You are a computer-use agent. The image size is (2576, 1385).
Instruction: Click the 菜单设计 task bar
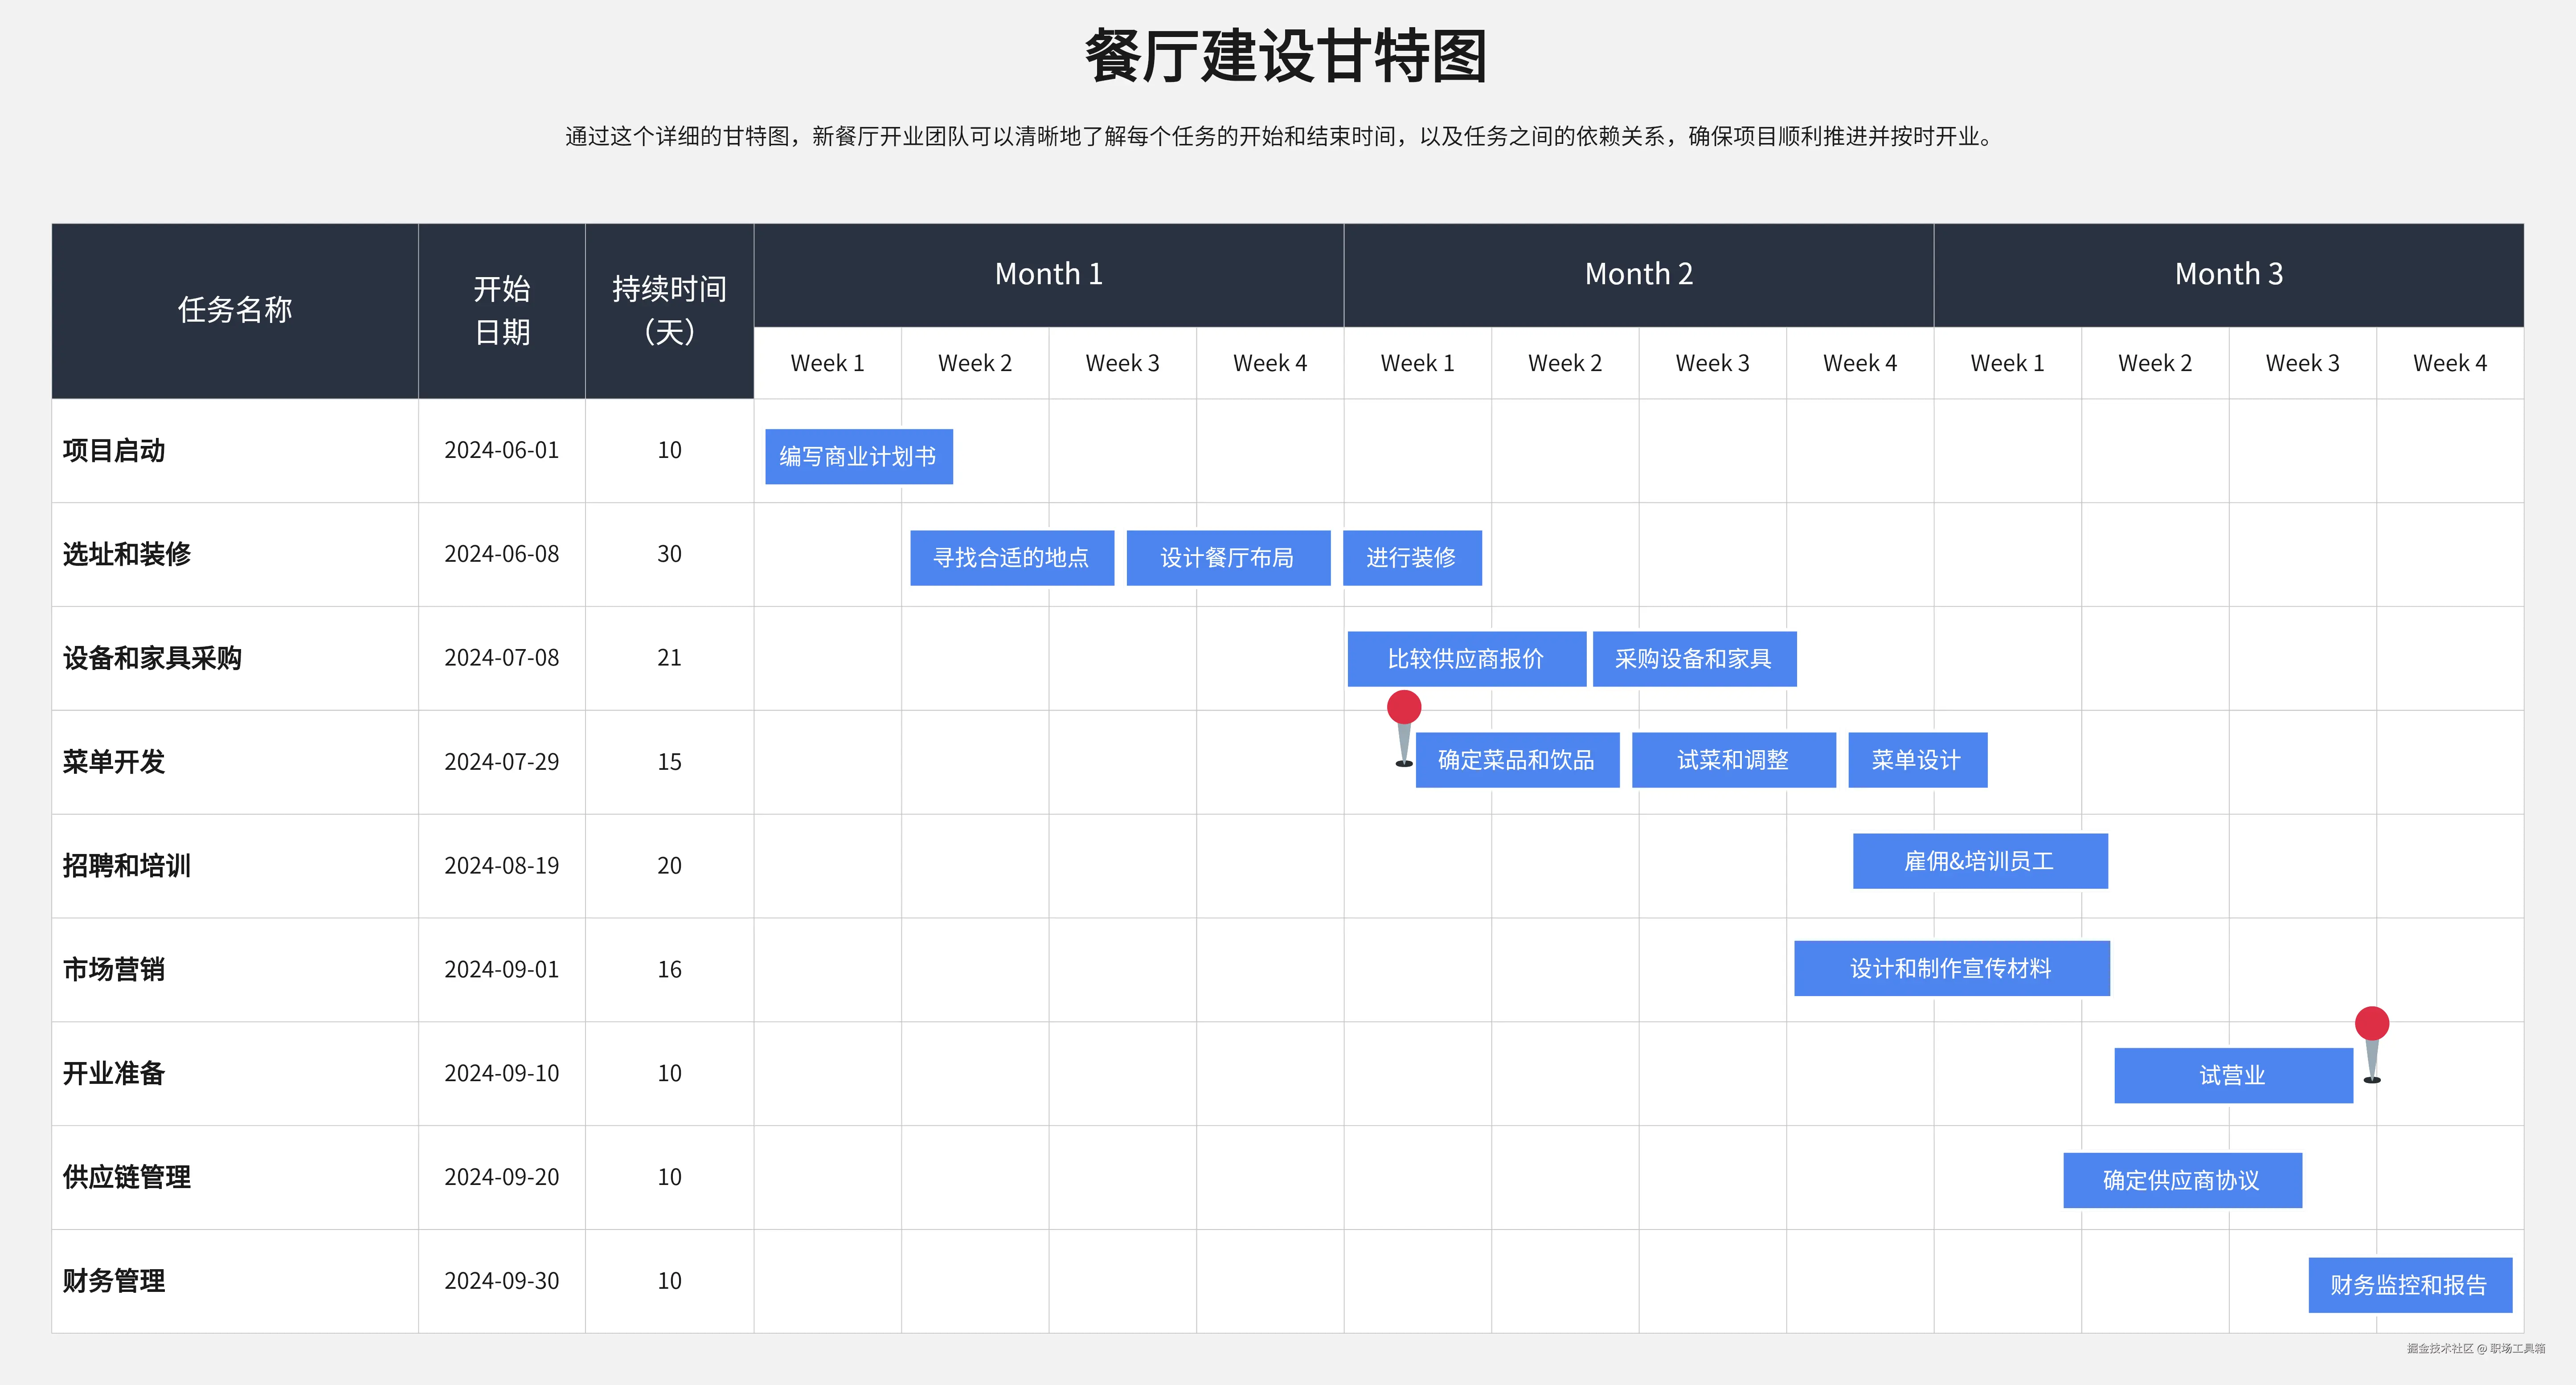coord(1916,760)
